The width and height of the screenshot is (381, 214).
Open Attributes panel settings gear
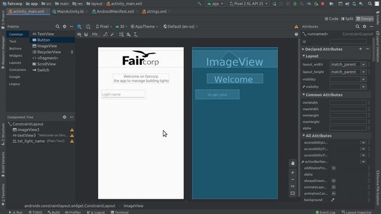point(364,26)
